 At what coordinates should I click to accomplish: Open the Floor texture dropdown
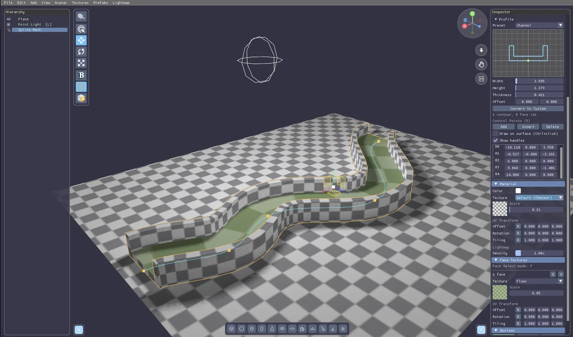pos(539,281)
